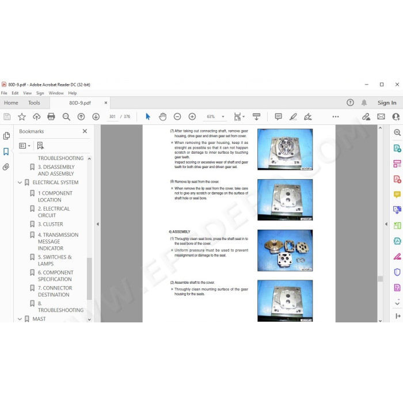Open the Comment tool in right pane
403x403 pixels.
tap(397, 195)
